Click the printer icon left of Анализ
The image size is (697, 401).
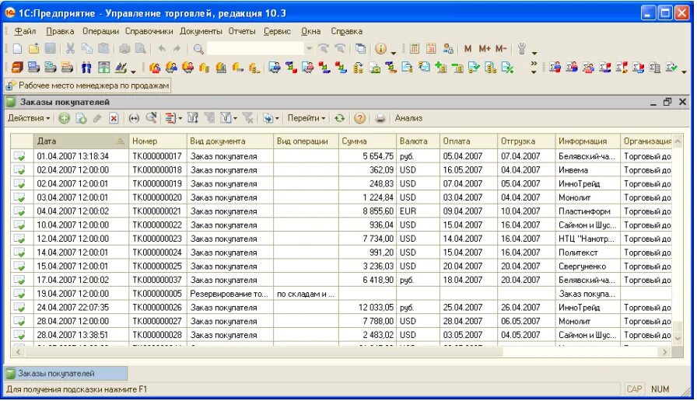click(x=380, y=118)
